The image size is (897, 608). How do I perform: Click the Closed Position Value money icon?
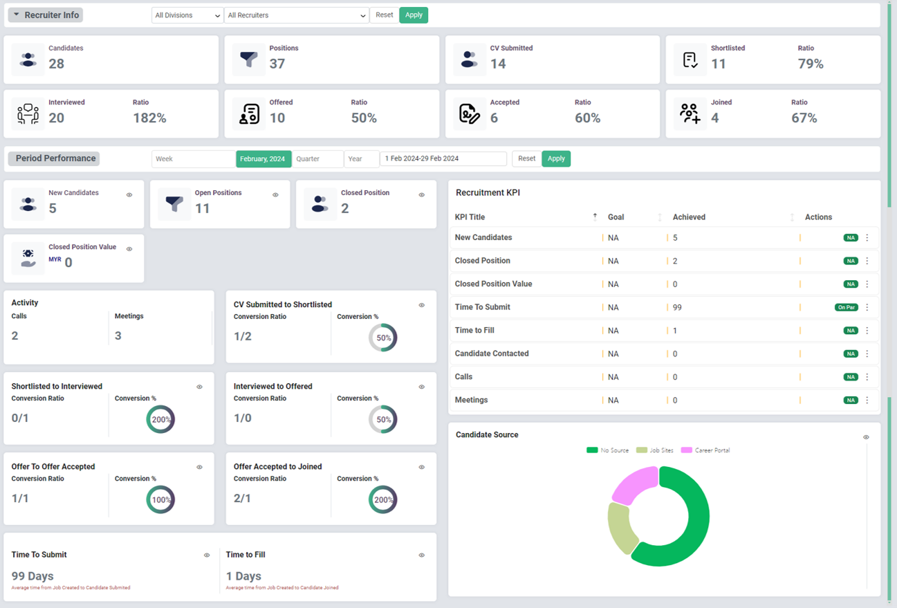tap(28, 258)
